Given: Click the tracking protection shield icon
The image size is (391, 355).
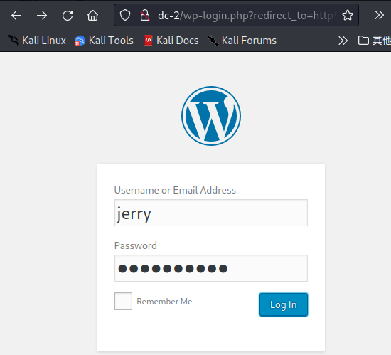Looking at the screenshot, I should point(125,16).
